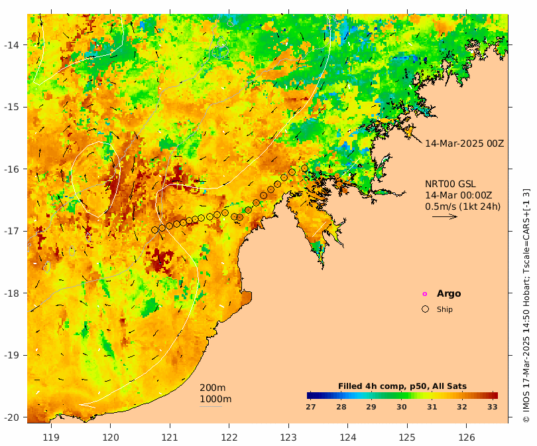Click the dark red end of colorbar

[x=495, y=396]
